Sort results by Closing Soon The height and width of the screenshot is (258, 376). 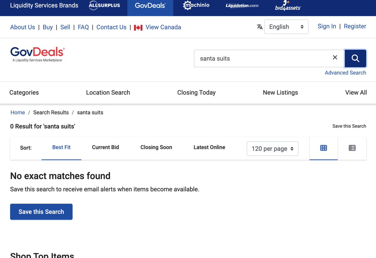[x=156, y=147]
